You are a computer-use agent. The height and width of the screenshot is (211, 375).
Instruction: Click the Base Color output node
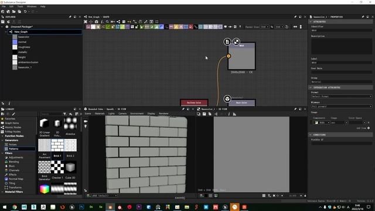tap(241, 103)
